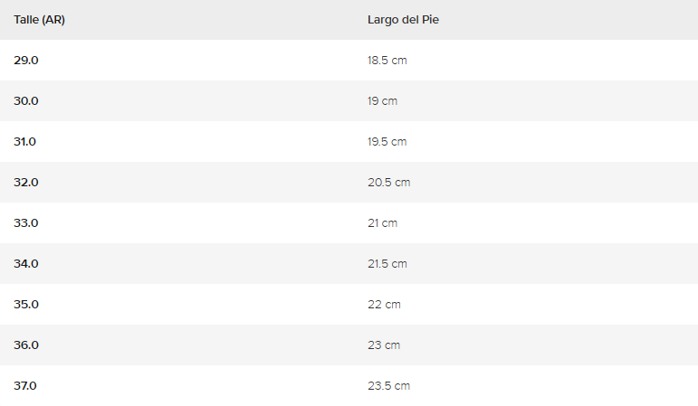Screen dimensions: 698x406
Task: Click the 23.5 cm foot length
Action: 388,386
